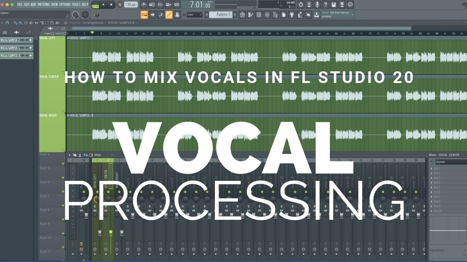The width and height of the screenshot is (467, 262).
Task: Open the pattern menu arrow left of Pattern 1
Action: tap(207, 15)
